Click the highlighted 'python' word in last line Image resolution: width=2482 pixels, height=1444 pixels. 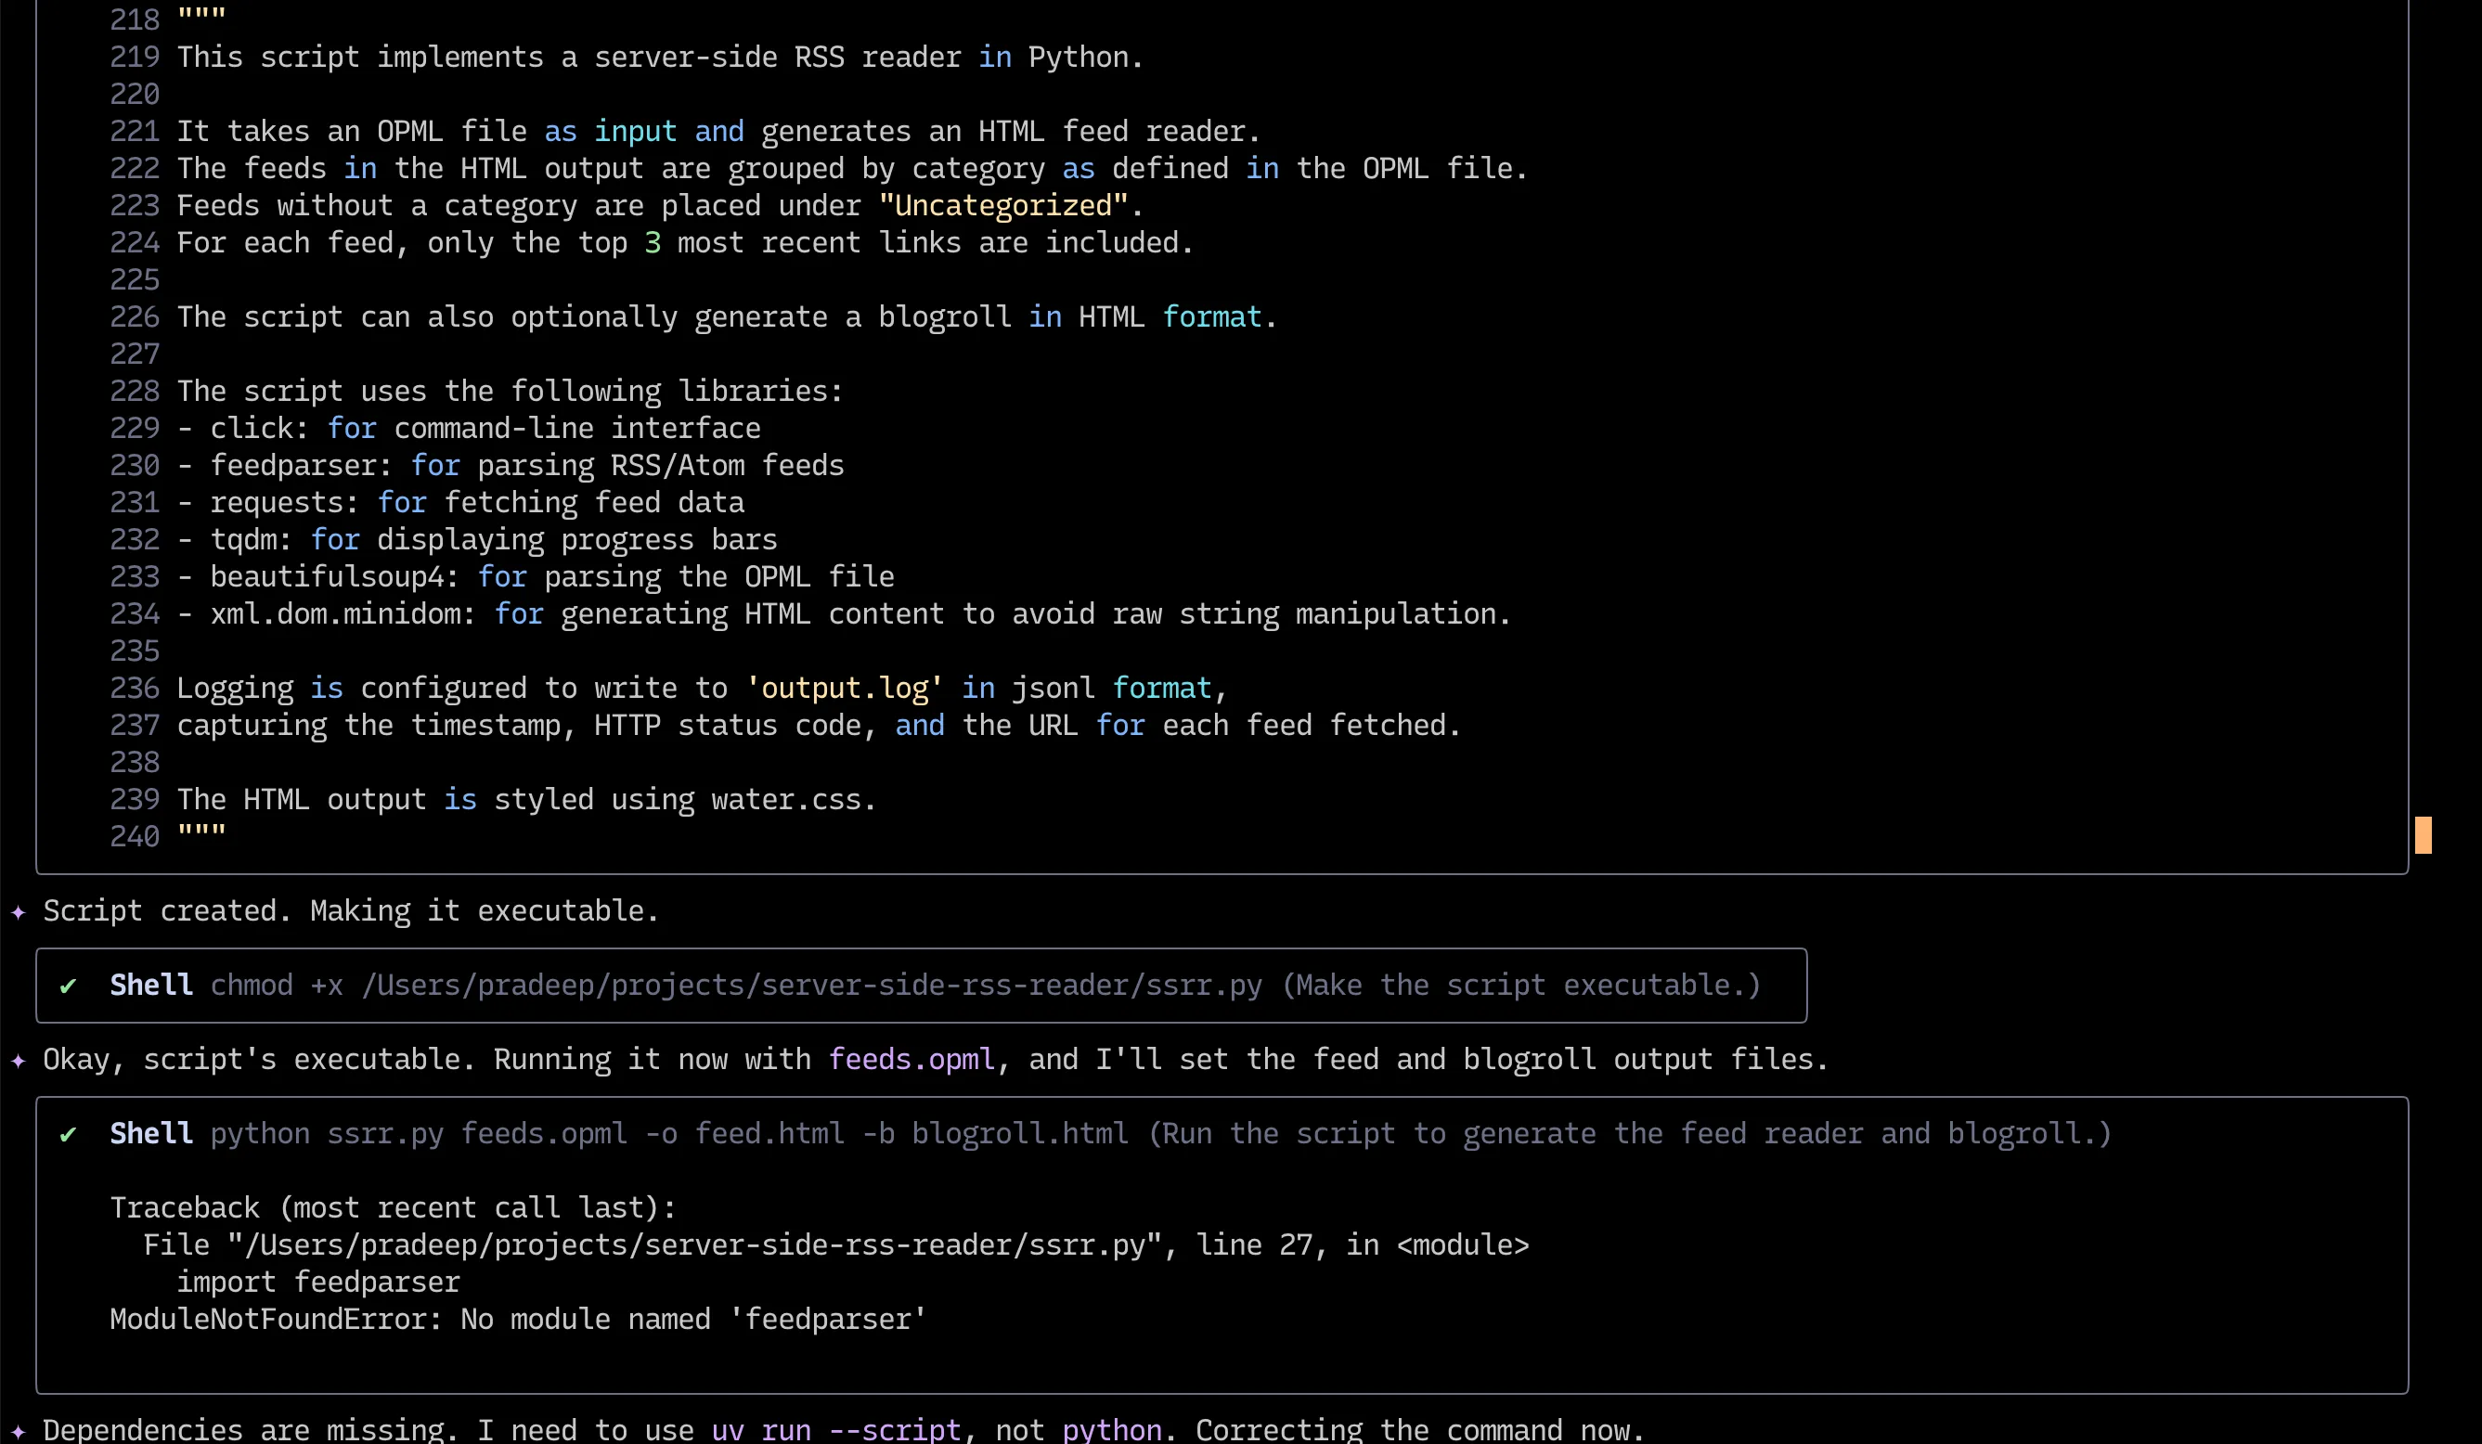1111,1429
